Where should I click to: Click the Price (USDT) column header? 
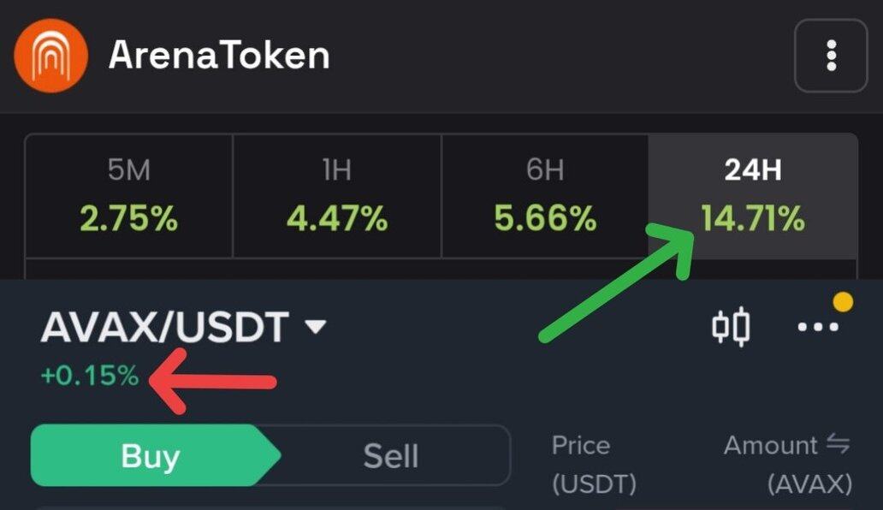point(593,464)
